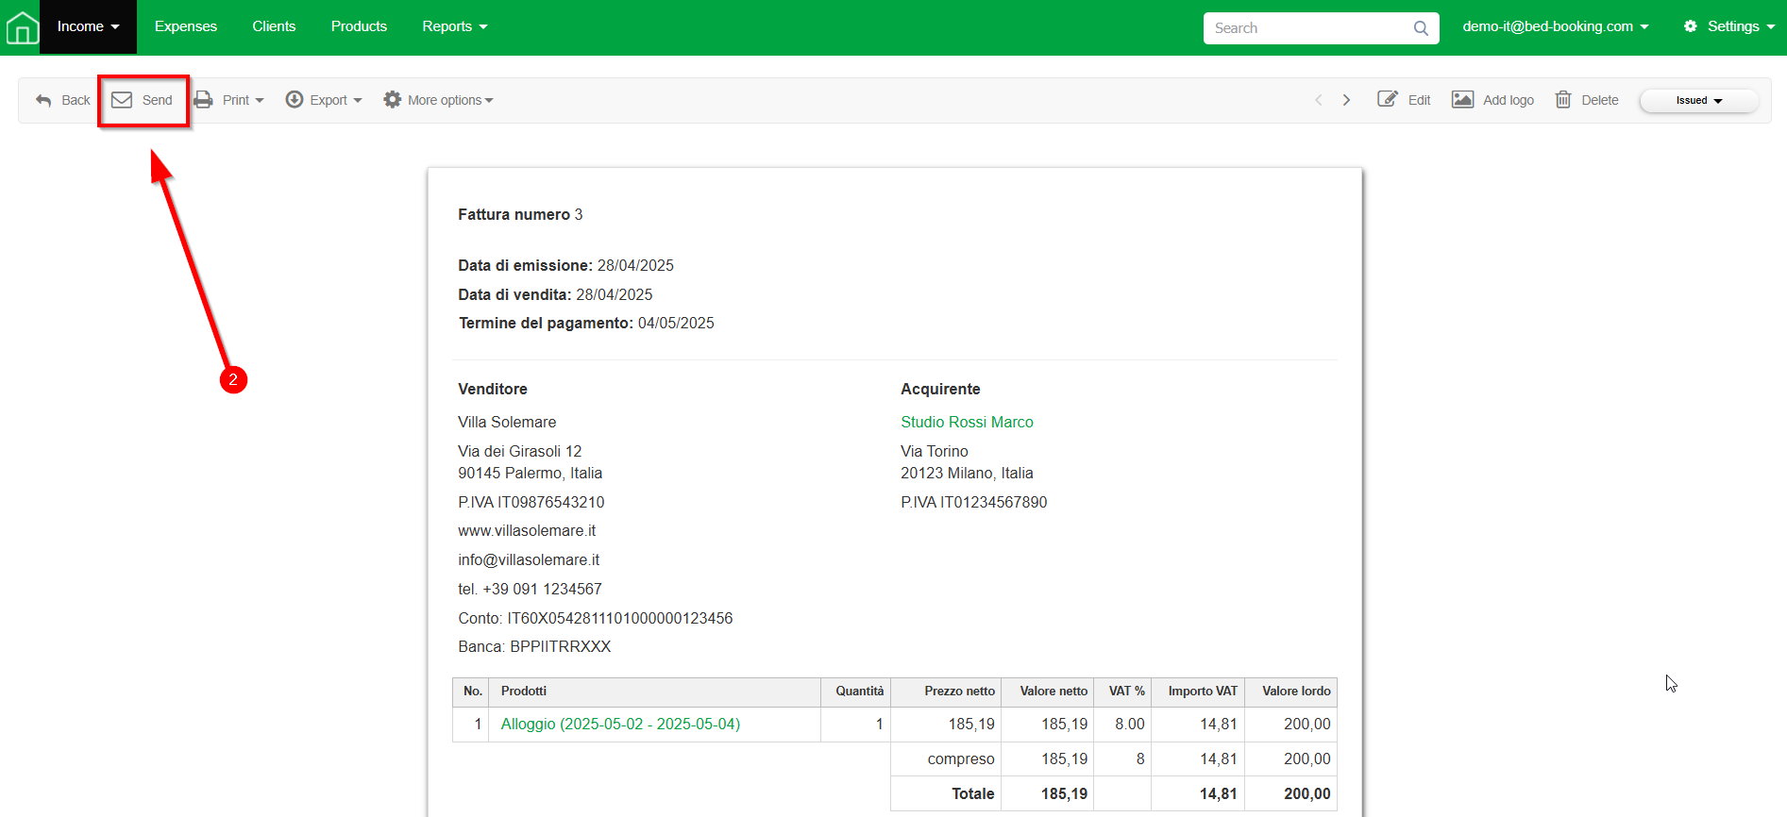1787x817 pixels.
Task: Click the Edit pencil icon
Action: 1388,99
